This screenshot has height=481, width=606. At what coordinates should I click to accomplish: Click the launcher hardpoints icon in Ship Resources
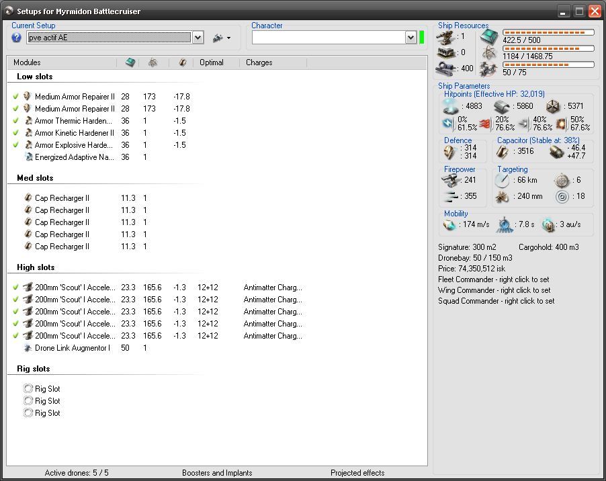[446, 52]
